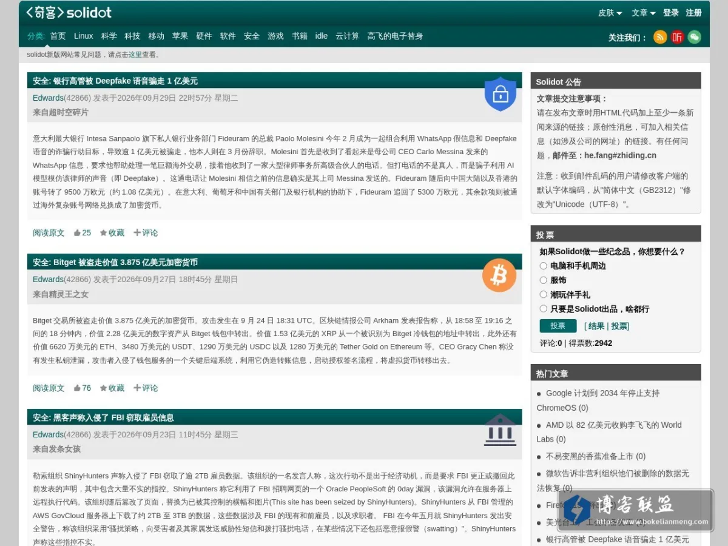Add a comment on the Deepfake article
This screenshot has height=546, width=728.
tap(146, 233)
